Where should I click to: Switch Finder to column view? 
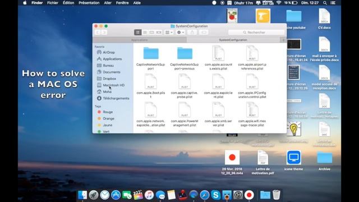(151, 33)
